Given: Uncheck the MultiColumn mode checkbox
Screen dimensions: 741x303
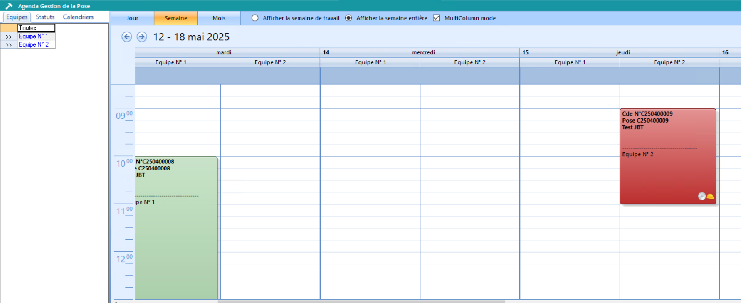Looking at the screenshot, I should click(x=436, y=18).
